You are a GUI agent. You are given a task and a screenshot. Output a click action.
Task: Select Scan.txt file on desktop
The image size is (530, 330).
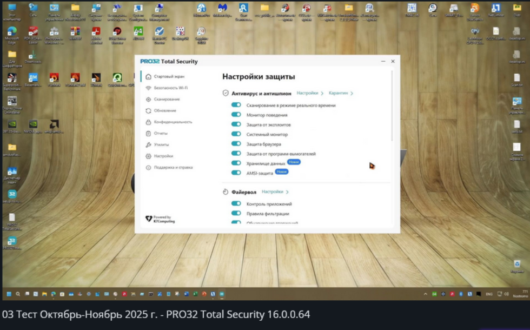click(516, 81)
